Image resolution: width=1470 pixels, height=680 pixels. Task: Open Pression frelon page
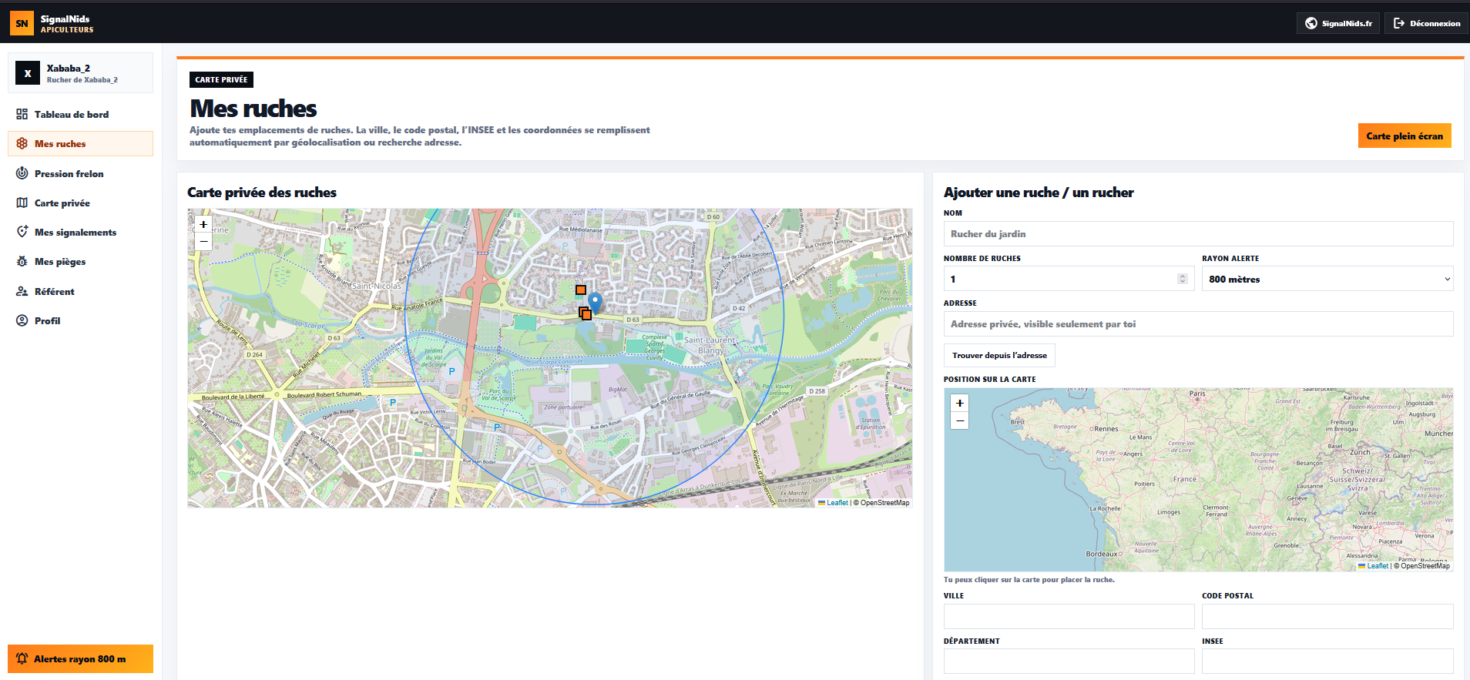pos(80,173)
